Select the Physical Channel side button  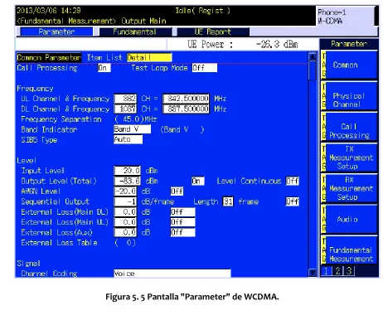pos(349,96)
